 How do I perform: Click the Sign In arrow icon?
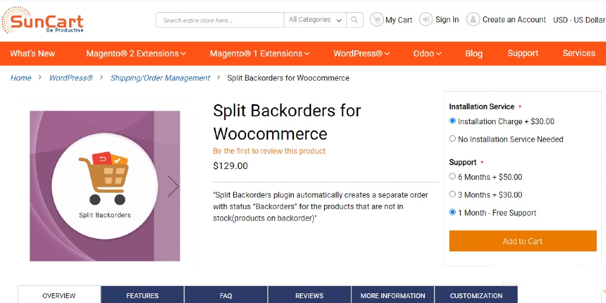click(x=426, y=19)
